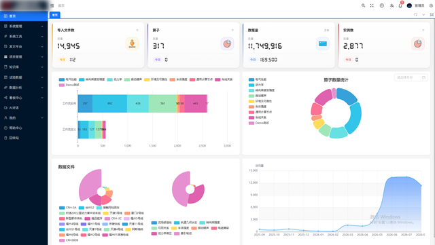
Task: Expand the 数据分析 chevron in sidebar
Action: coord(42,88)
